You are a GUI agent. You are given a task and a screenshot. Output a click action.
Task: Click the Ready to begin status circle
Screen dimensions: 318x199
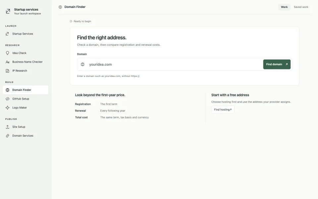[71, 21]
